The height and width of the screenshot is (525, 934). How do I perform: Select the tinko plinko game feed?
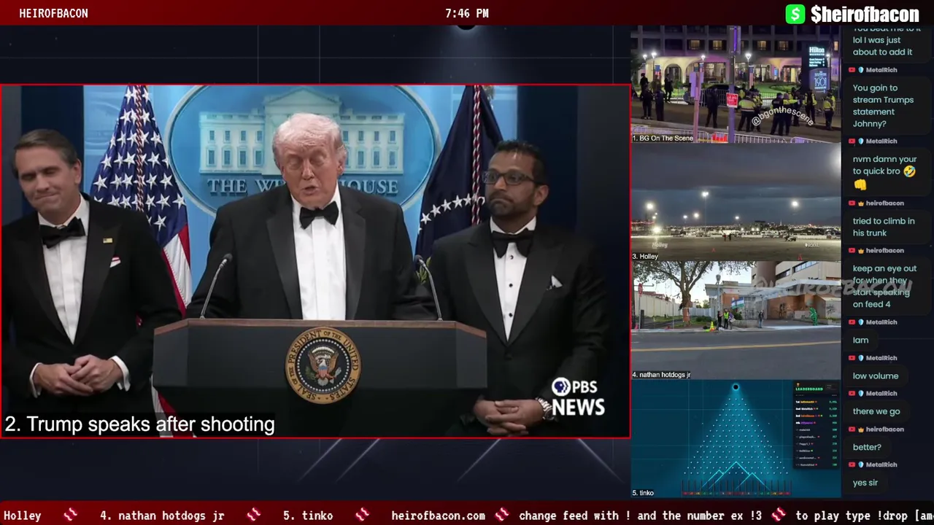pos(736,438)
